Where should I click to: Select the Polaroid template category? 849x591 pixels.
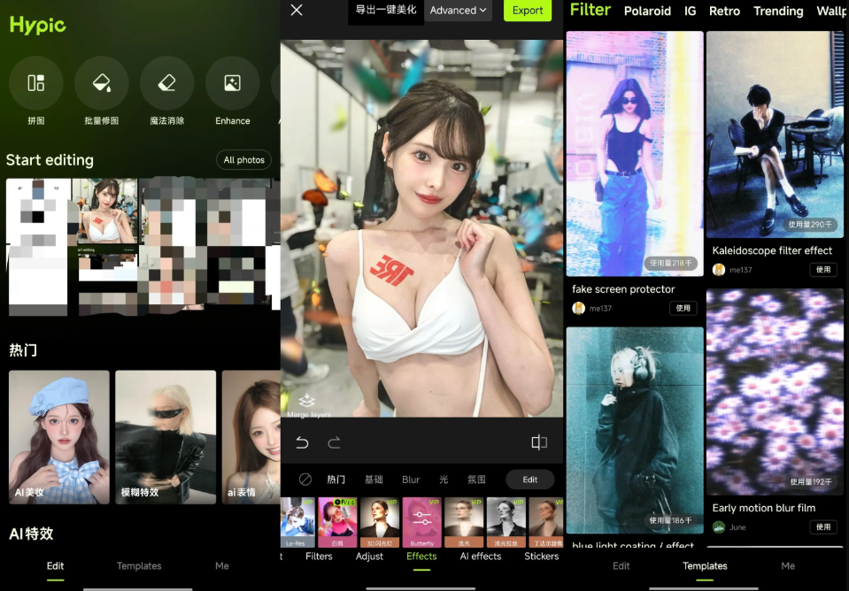click(x=647, y=12)
